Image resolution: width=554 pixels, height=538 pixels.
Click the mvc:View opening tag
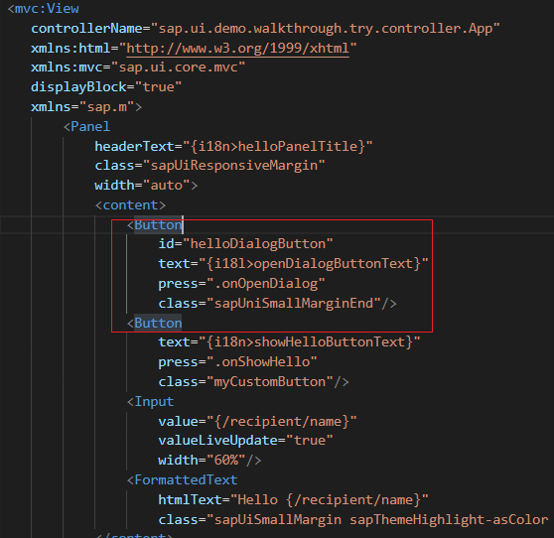44,9
